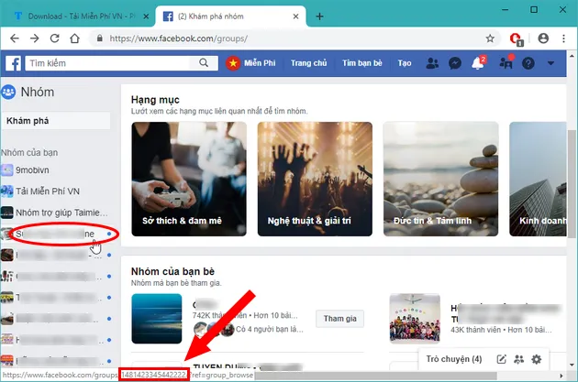The height and width of the screenshot is (382, 578).
Task: Click the search magnifier button
Action: [x=204, y=63]
